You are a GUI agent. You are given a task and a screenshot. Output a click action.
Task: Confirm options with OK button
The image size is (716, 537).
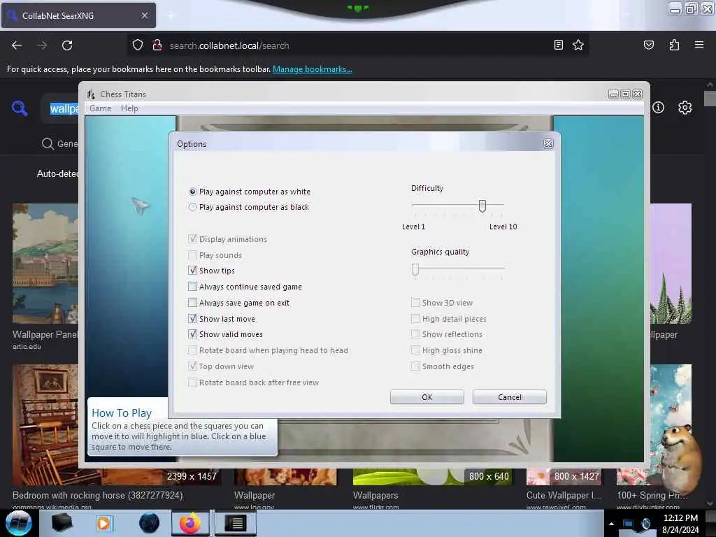coord(427,397)
